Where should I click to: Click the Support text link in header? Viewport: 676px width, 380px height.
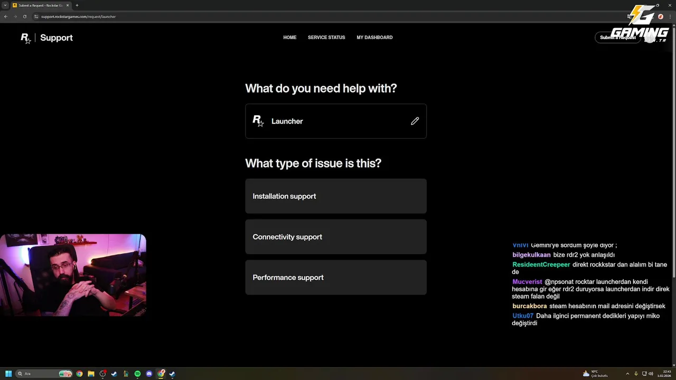tap(57, 38)
